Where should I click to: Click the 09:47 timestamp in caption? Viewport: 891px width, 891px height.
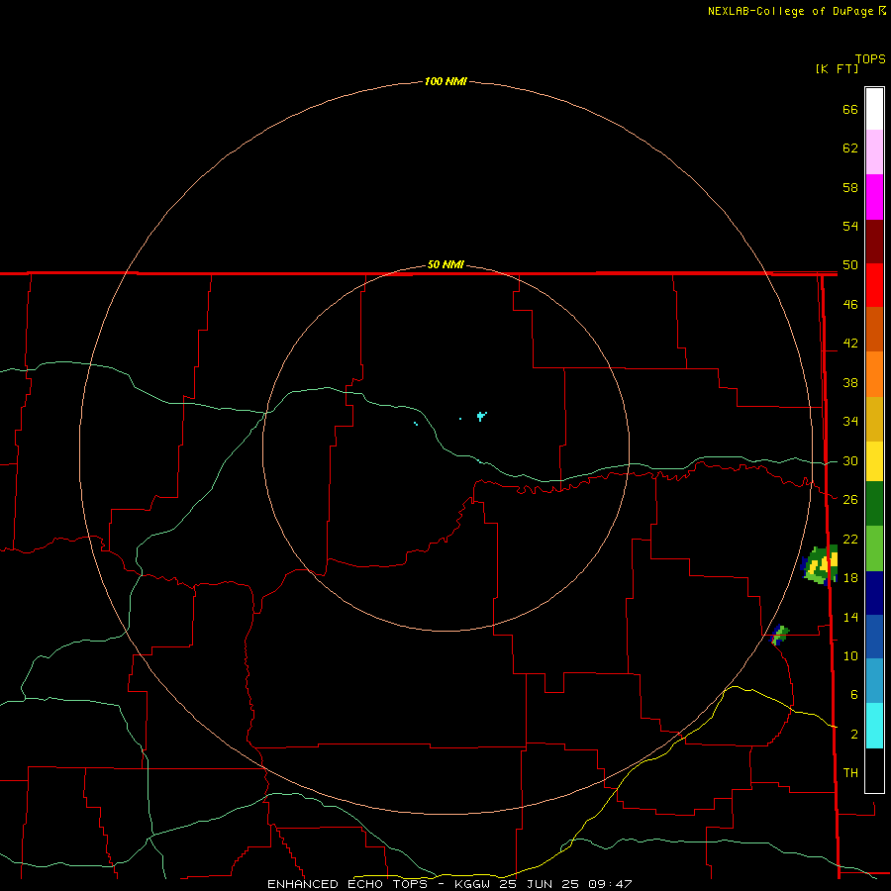(610, 884)
